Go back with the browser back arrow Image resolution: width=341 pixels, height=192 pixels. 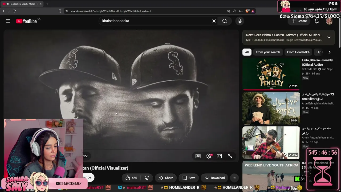[3, 11]
